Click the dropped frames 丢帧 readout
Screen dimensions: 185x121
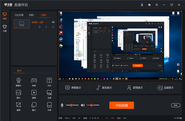point(91,118)
